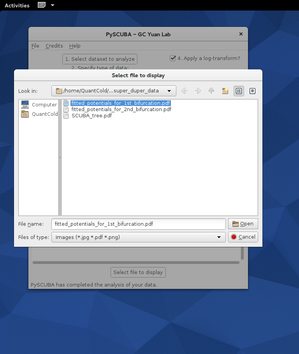
Task: Select fitted_potentials_for_2nd_bifurcation.pdf file
Action: pyautogui.click(x=118, y=110)
